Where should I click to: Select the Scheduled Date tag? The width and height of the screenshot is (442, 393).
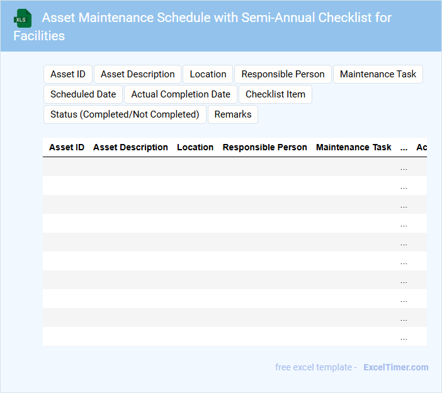point(83,94)
